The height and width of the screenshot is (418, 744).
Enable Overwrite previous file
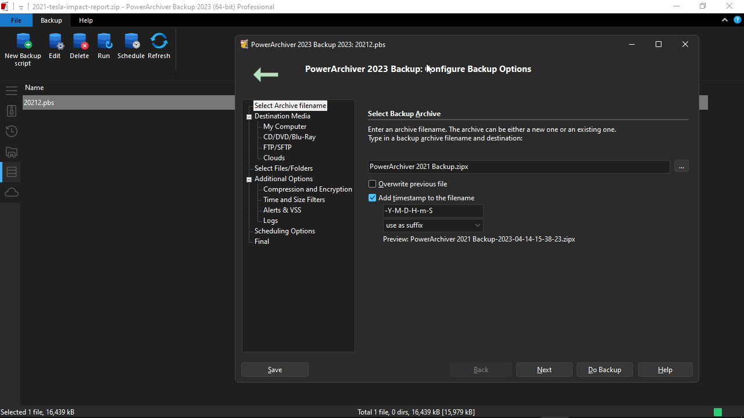pos(371,184)
